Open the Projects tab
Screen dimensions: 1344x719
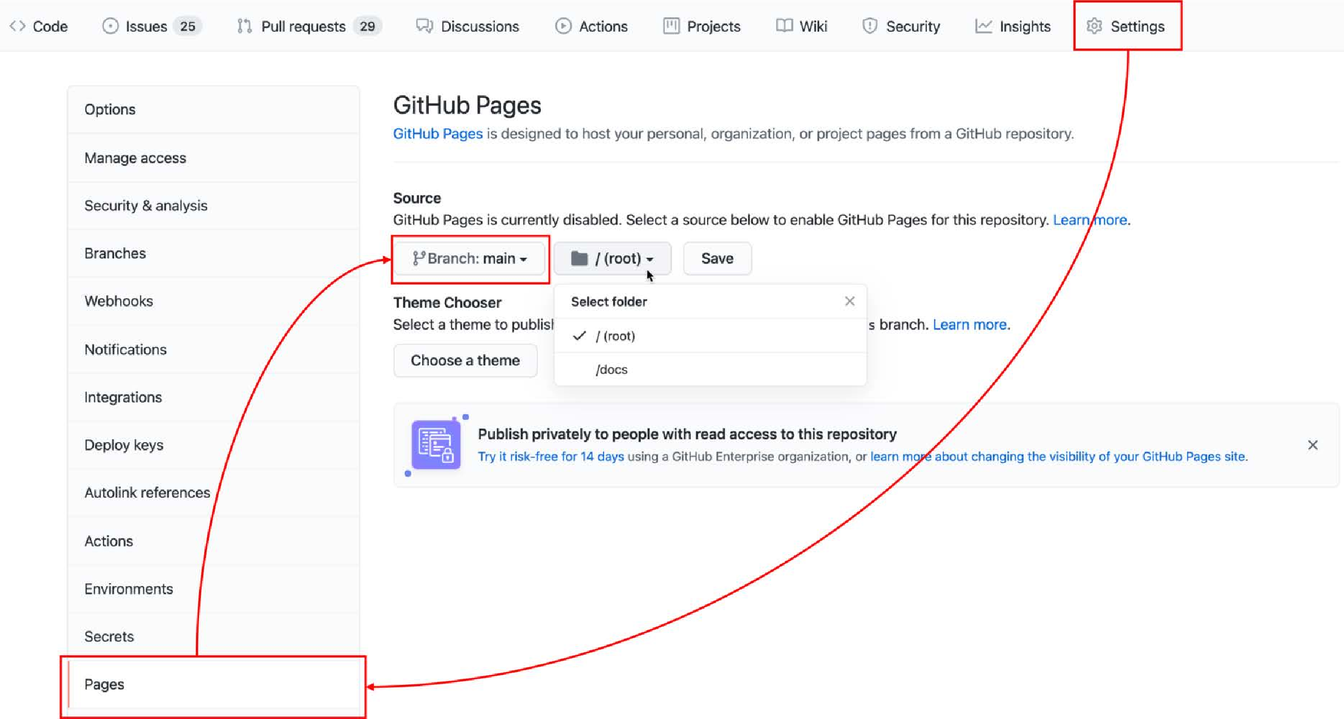pos(701,26)
